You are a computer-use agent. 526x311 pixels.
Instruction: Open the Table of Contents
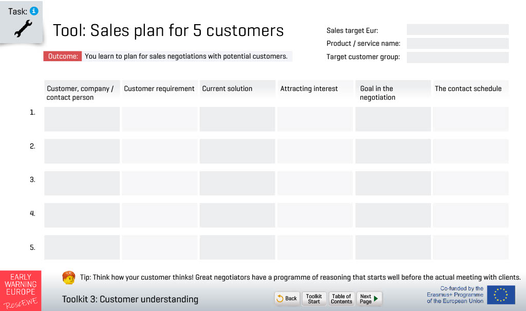(342, 298)
